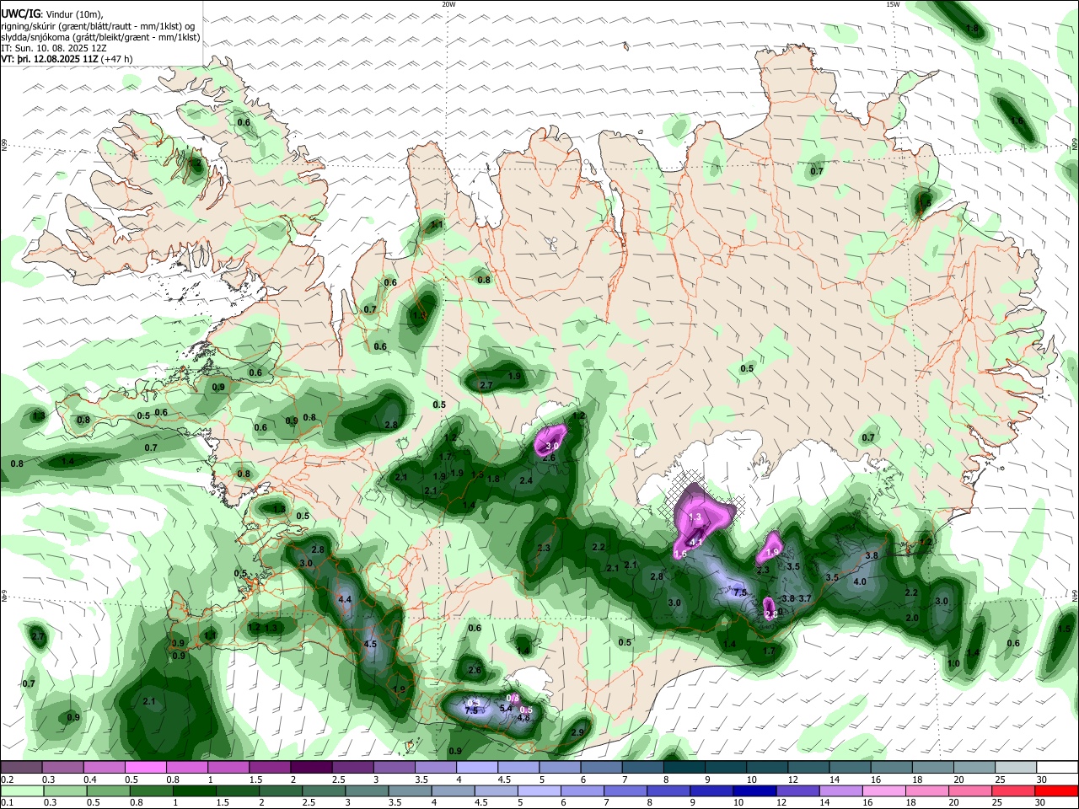This screenshot has height=809, width=1079.
Task: Pick the deep blue rain swatch starting at 10
Action: coord(755,790)
